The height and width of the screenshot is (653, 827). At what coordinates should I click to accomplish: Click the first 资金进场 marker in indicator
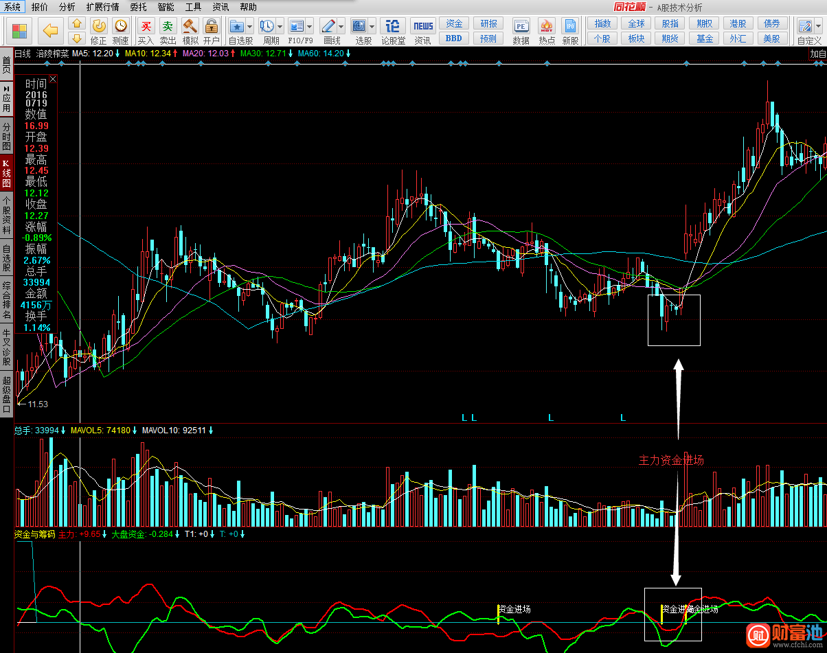[513, 609]
